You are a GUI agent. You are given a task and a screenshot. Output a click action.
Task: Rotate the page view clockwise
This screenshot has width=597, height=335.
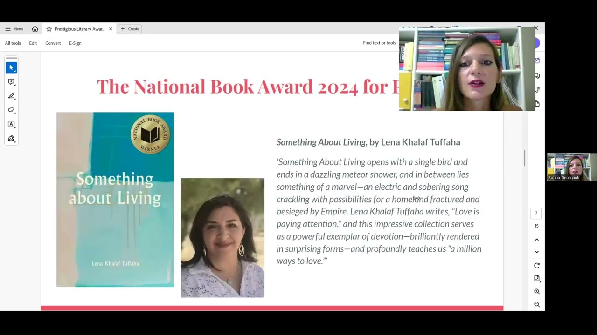(x=537, y=266)
